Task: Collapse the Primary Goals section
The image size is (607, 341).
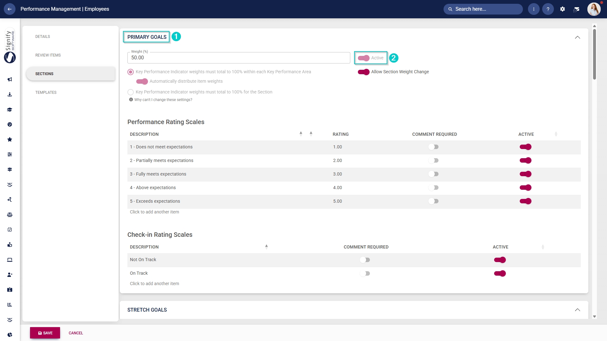Action: (x=578, y=37)
